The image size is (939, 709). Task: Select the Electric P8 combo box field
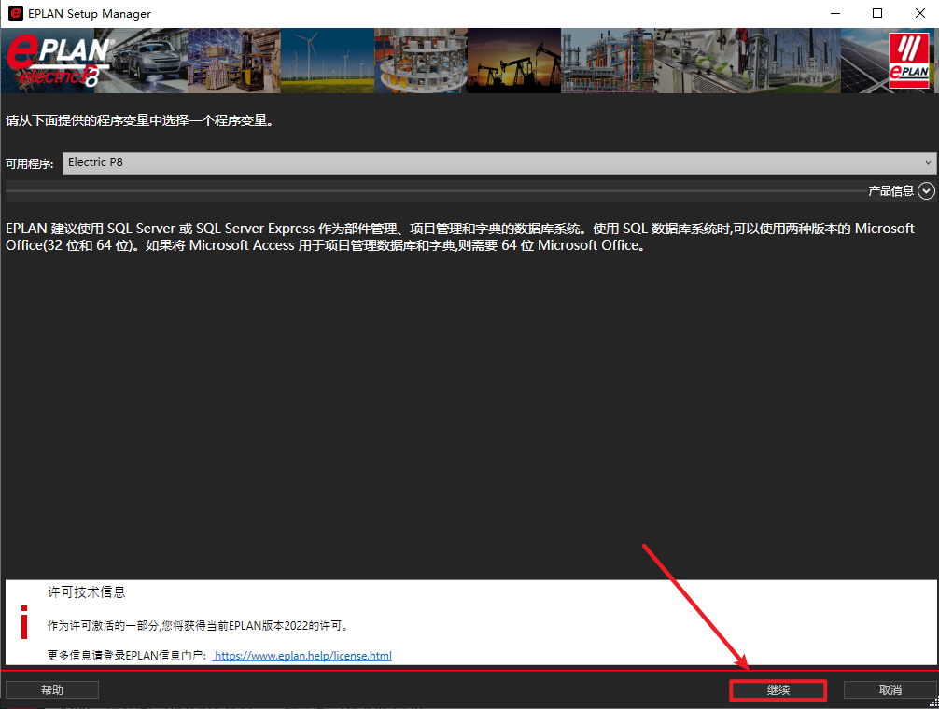point(495,163)
